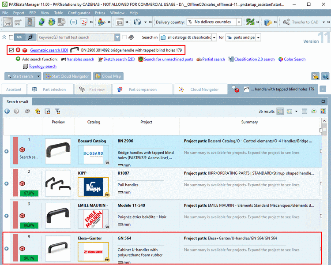This screenshot has width=331, height=265.
Task: Open the File menu
Action: [x=5, y=13]
